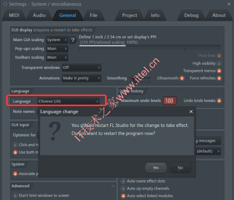Enable Auto name effect slots
234x200 pixels.
point(123,181)
